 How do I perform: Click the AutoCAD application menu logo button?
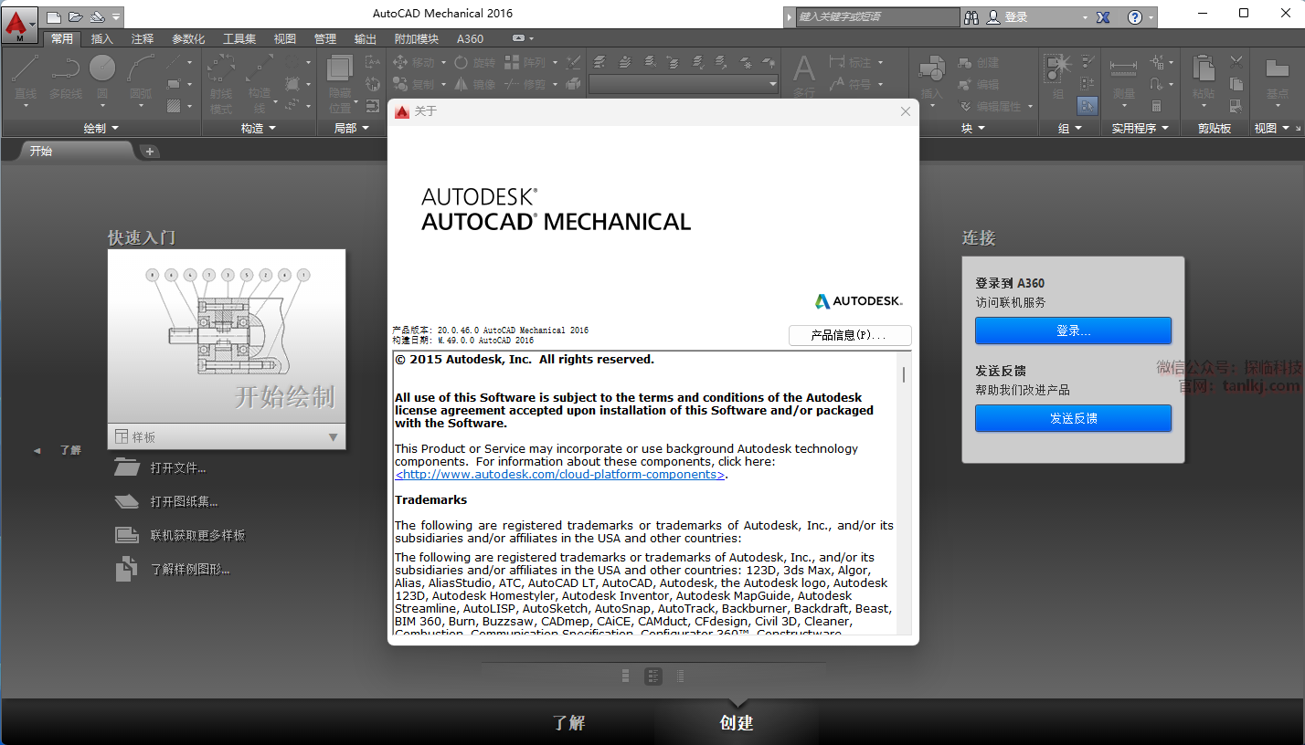point(19,22)
